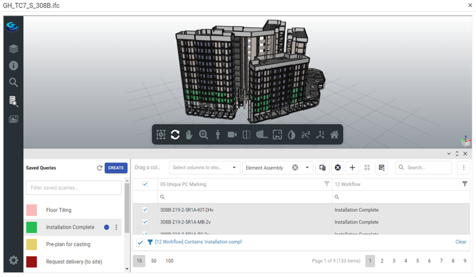Open the data query panel icon in the sidebar
This screenshot has height=277, width=476.
tap(14, 101)
